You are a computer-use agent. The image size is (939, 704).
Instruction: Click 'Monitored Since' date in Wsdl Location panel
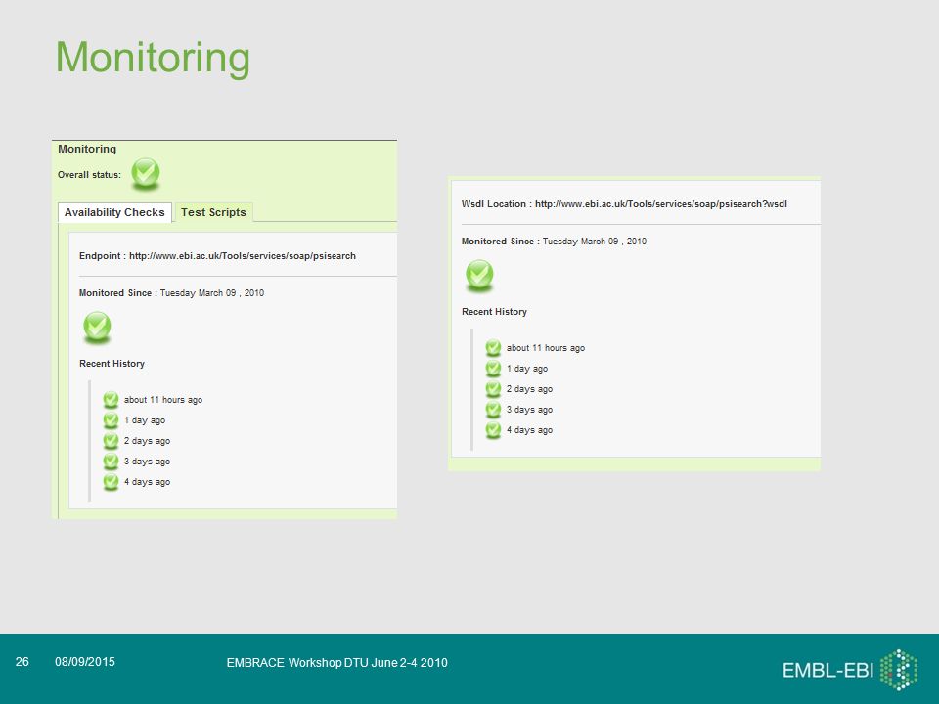point(595,242)
